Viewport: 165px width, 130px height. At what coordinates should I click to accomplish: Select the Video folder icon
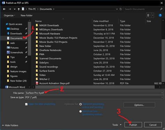[x=37, y=75]
